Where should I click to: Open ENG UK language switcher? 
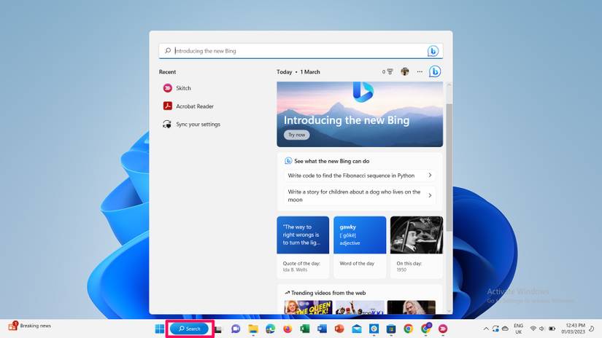point(518,329)
